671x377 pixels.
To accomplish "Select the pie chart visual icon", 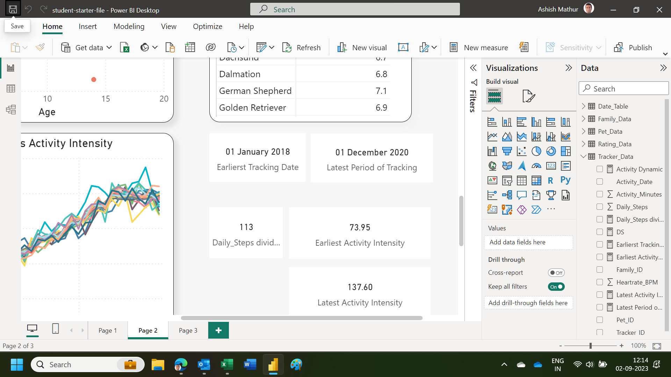I will (536, 151).
